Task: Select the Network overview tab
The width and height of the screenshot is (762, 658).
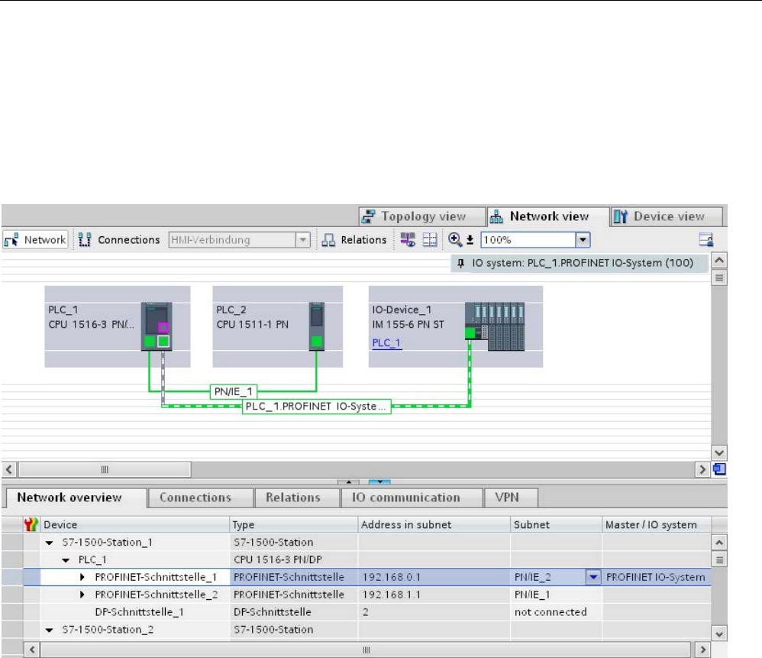Action: (x=76, y=498)
